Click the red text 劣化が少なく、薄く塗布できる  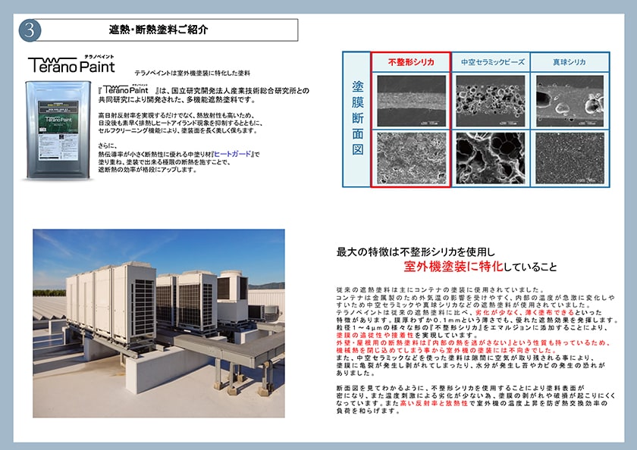click(x=525, y=312)
